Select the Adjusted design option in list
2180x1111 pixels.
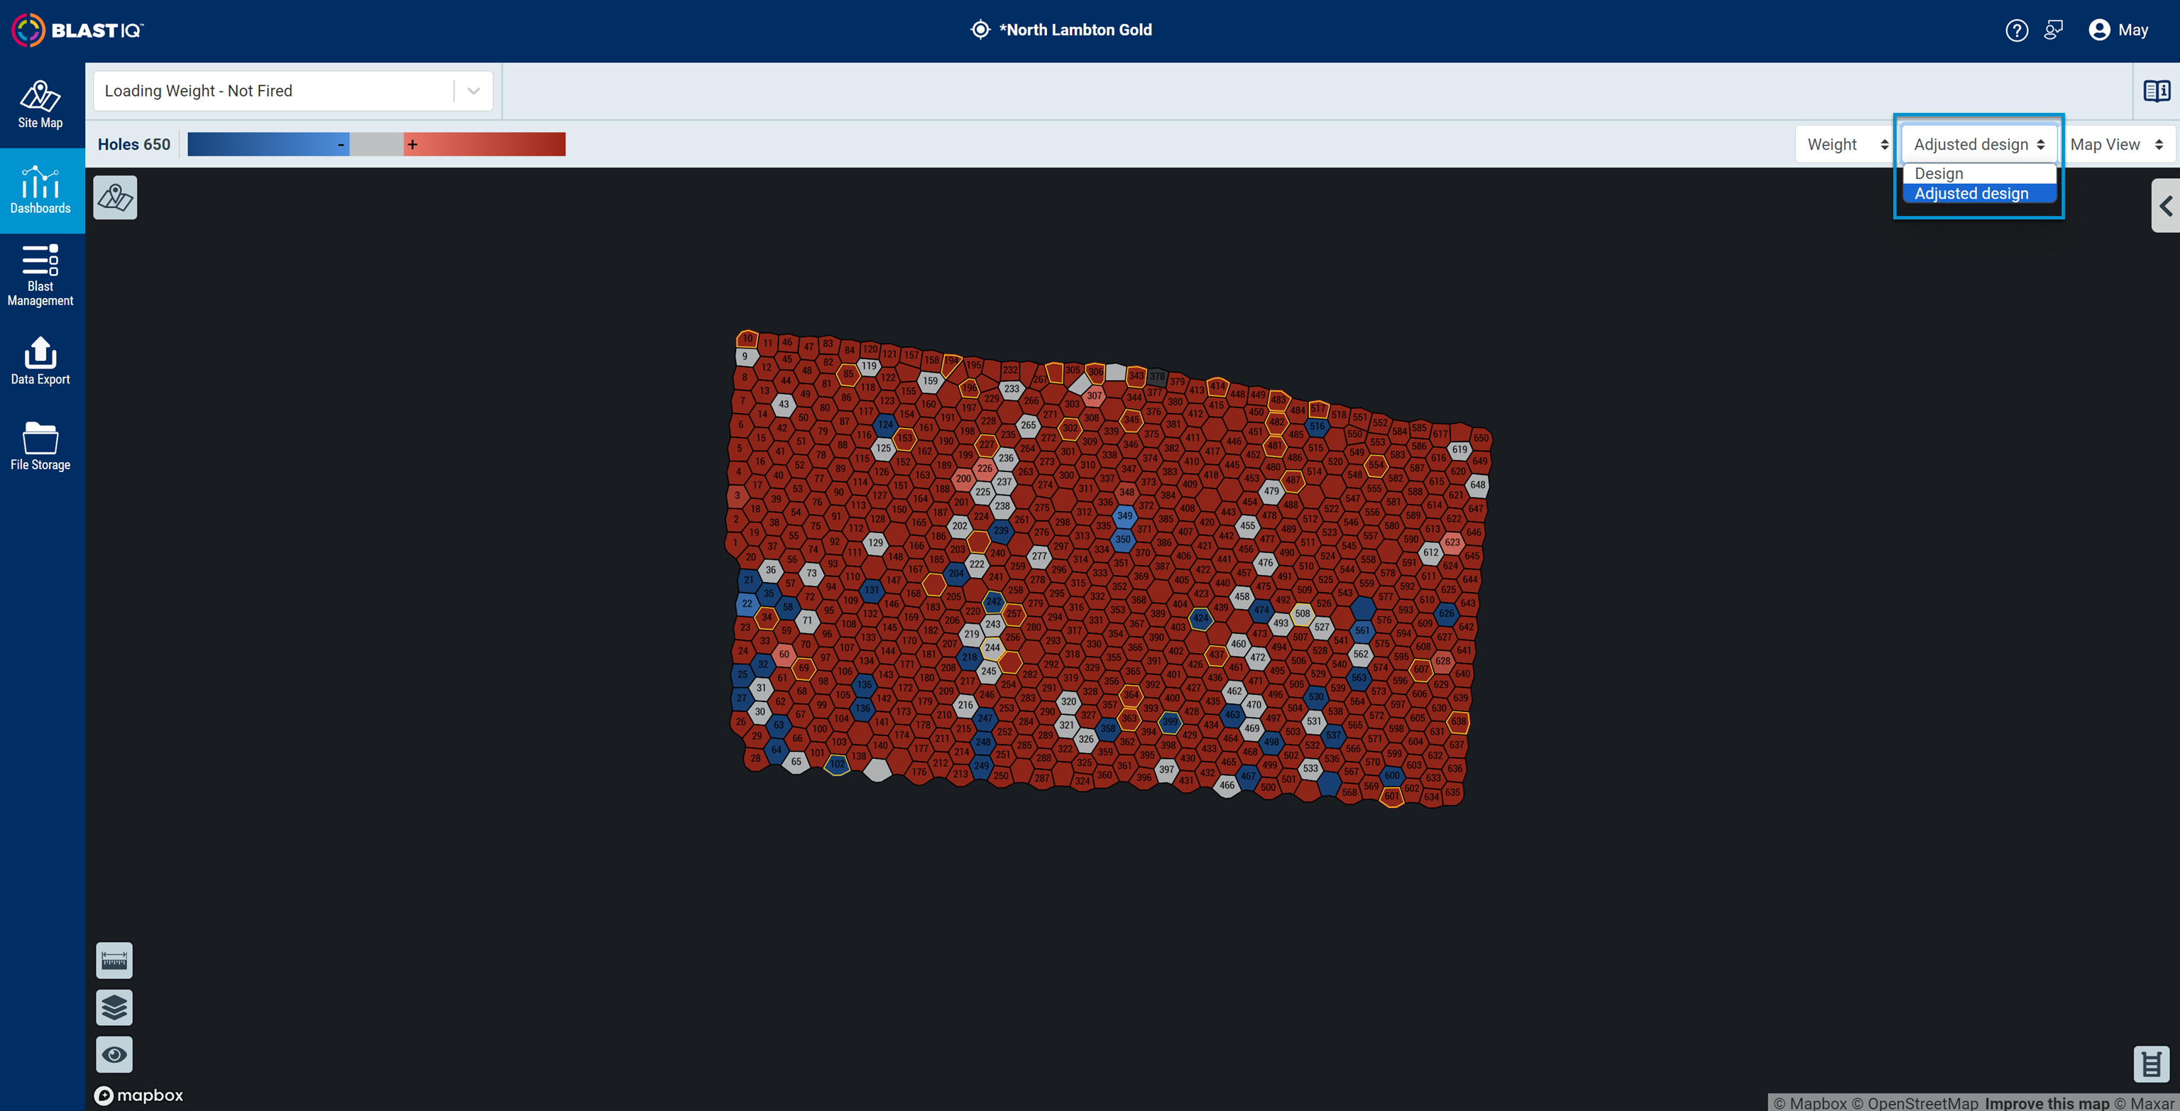pyautogui.click(x=1978, y=194)
